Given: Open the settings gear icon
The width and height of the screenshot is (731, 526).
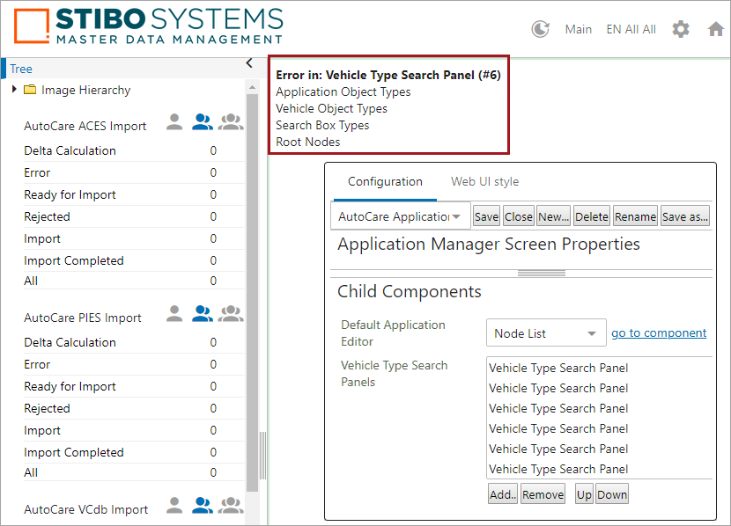Looking at the screenshot, I should point(681,29).
